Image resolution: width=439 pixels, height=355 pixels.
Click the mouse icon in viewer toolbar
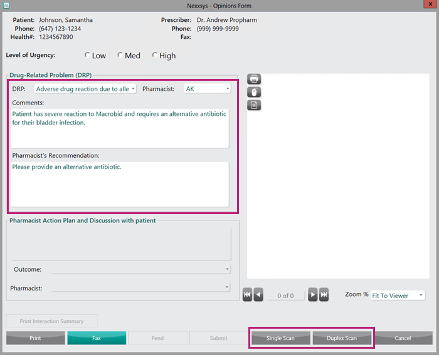[254, 92]
